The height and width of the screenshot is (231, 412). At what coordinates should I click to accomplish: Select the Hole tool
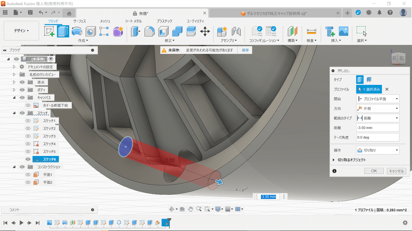click(x=90, y=31)
